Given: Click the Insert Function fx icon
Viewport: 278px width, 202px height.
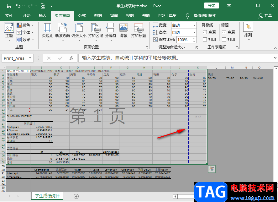Looking at the screenshot, I should 71,58.
